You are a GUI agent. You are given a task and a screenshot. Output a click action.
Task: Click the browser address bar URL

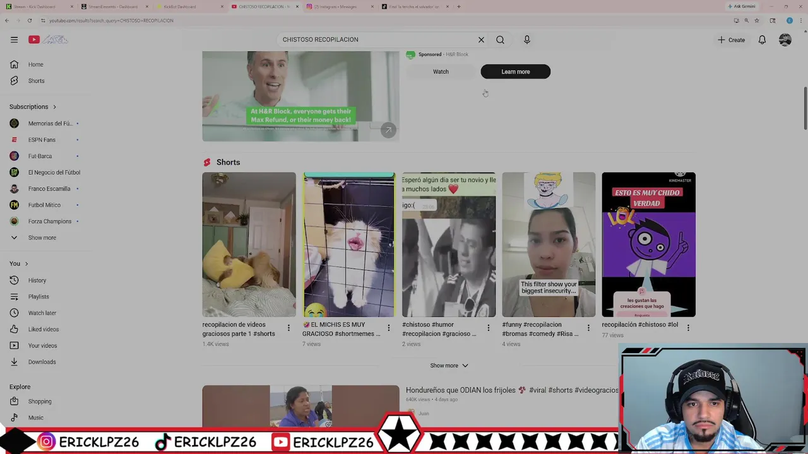[111, 21]
